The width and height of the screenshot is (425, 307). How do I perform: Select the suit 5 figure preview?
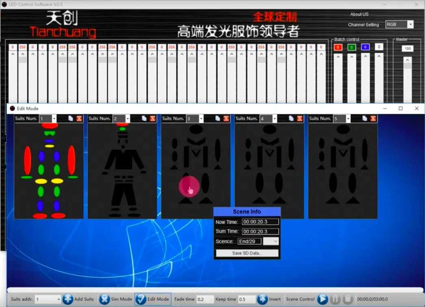(x=343, y=171)
